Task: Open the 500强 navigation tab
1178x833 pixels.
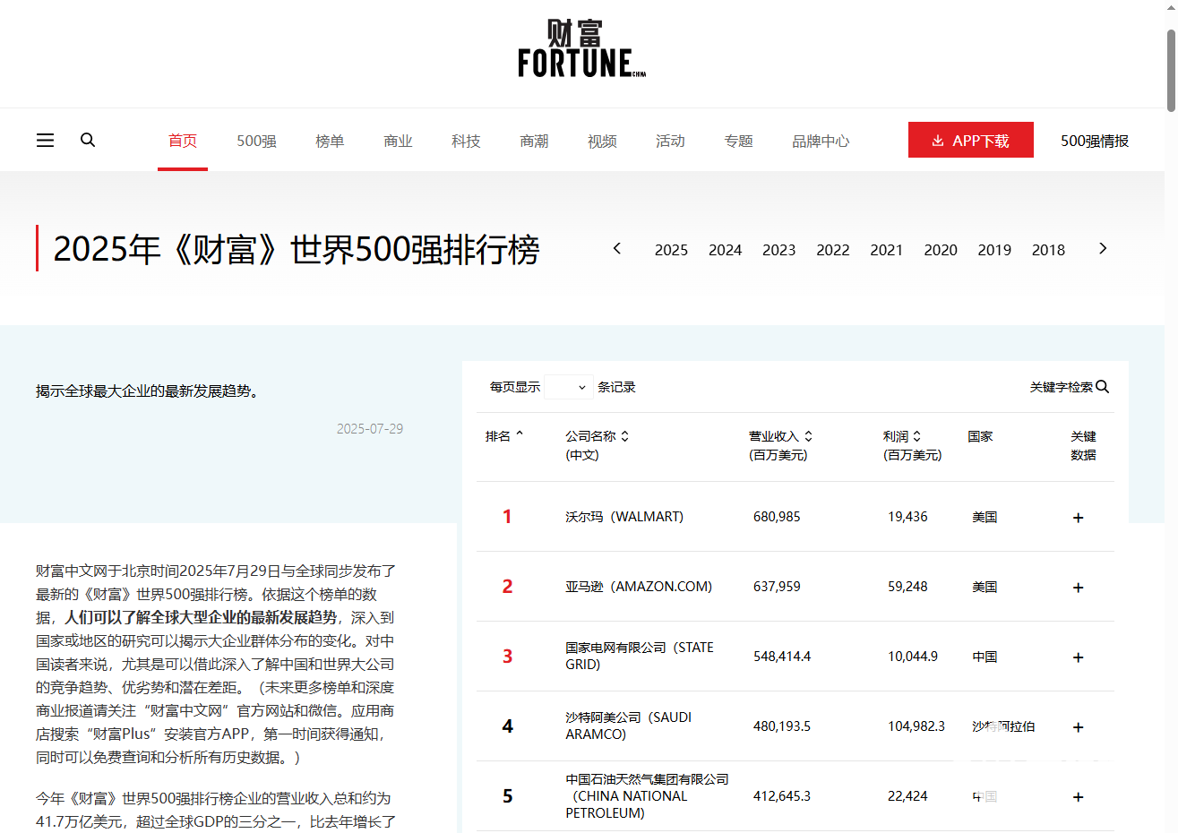Action: pyautogui.click(x=256, y=141)
